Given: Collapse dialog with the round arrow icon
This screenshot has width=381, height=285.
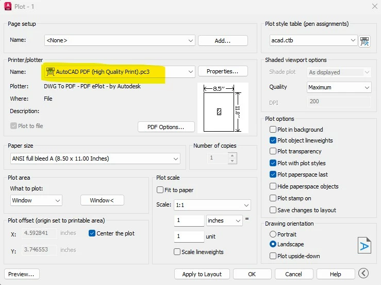Looking at the screenshot, I should 363,273.
